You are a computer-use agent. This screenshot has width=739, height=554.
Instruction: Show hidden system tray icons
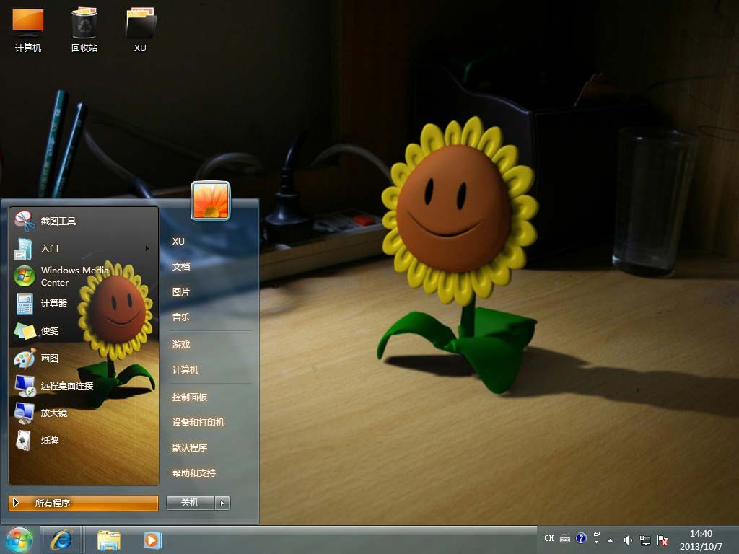coord(611,540)
